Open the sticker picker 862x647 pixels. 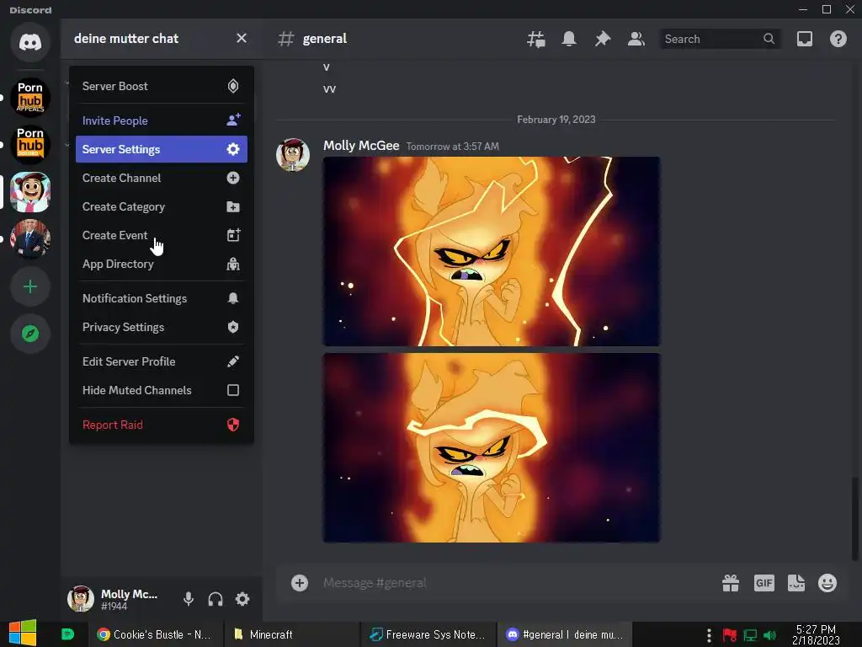tap(796, 583)
